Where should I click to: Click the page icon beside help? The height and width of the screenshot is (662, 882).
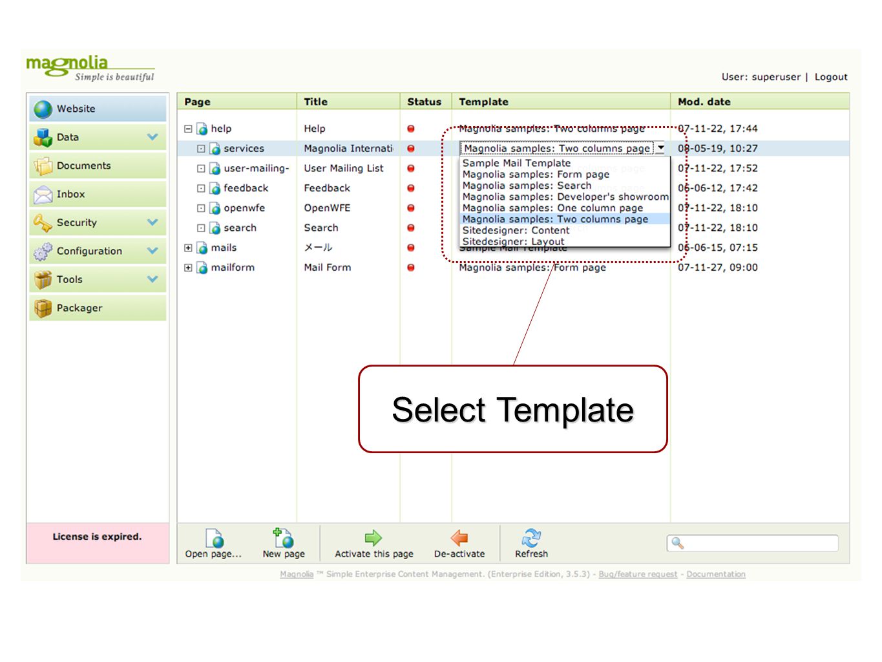[x=202, y=129]
